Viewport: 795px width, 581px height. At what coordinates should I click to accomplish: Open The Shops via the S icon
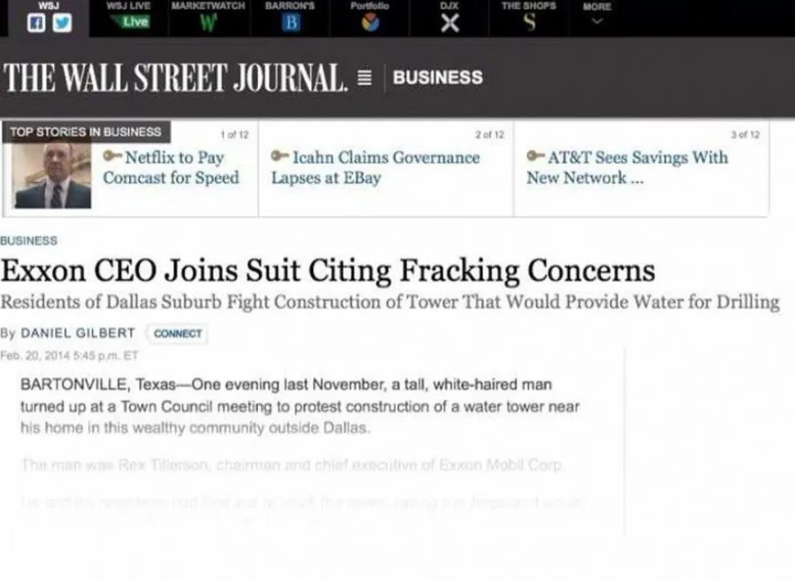(529, 22)
